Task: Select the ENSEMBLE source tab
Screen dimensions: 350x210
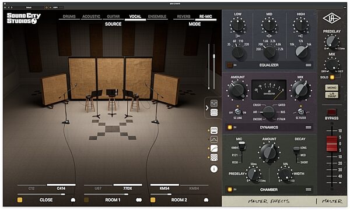Action: coord(157,16)
